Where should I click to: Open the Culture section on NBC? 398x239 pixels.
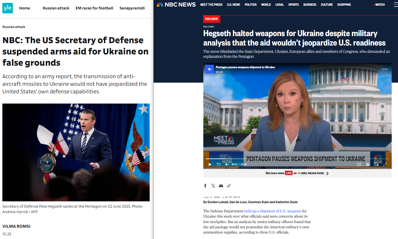[x=327, y=5]
